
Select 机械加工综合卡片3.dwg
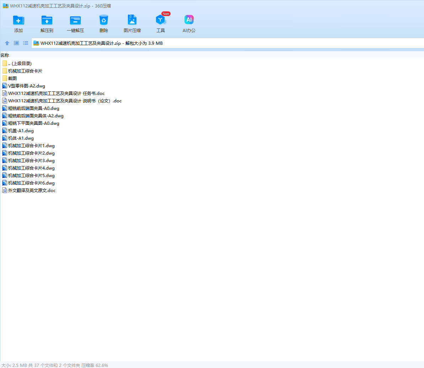[x=28, y=161]
